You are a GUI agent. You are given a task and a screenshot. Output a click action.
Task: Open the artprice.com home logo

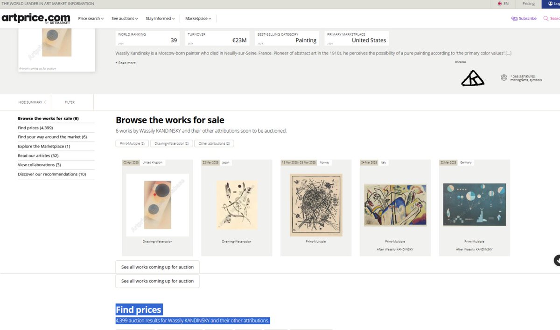point(36,18)
